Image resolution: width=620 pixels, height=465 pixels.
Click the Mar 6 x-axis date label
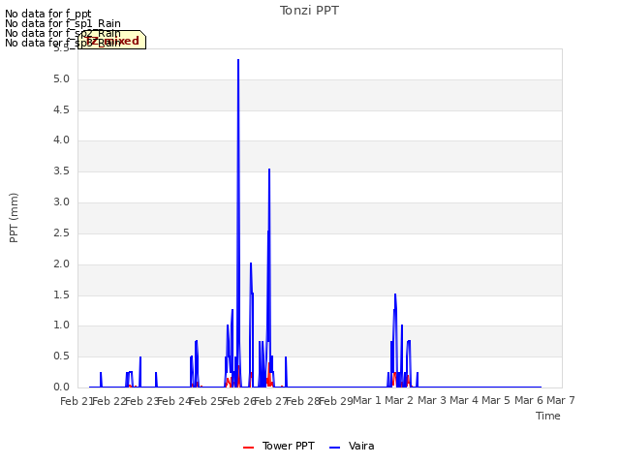click(529, 400)
